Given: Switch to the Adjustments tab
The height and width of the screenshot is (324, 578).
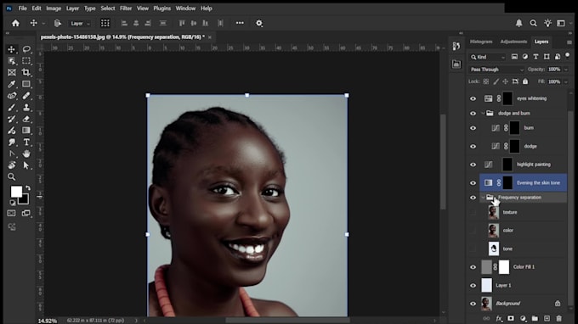Looking at the screenshot, I should 513,42.
